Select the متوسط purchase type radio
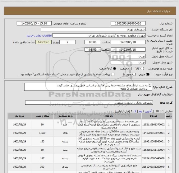179x173 pixels. (x=134, y=75)
